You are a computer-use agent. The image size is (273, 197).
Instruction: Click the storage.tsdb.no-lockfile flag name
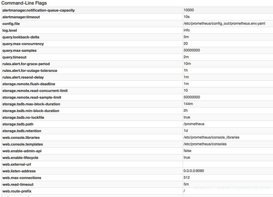(x=23, y=117)
